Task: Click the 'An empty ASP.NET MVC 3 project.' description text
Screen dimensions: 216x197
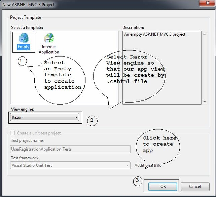Action: [155, 34]
